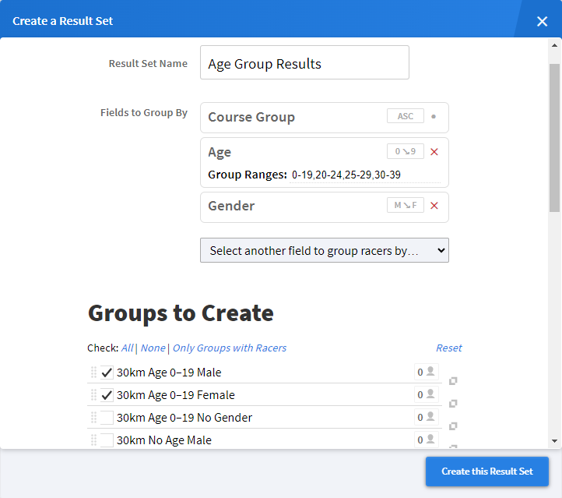
Task: Remove the Gender grouping field
Action: [x=434, y=206]
